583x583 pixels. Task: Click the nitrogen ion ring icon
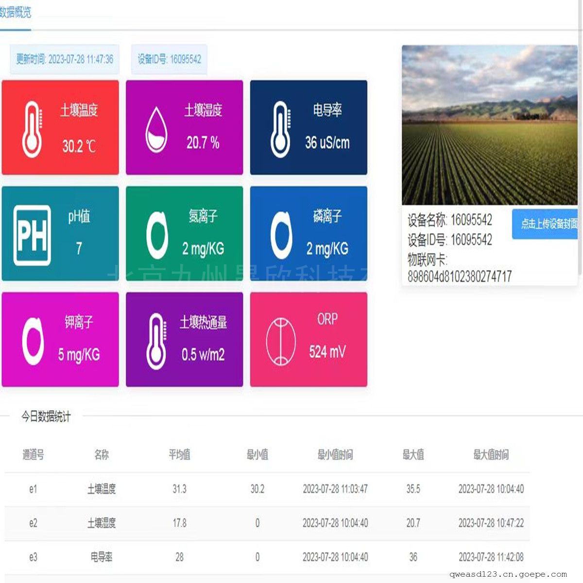point(157,235)
